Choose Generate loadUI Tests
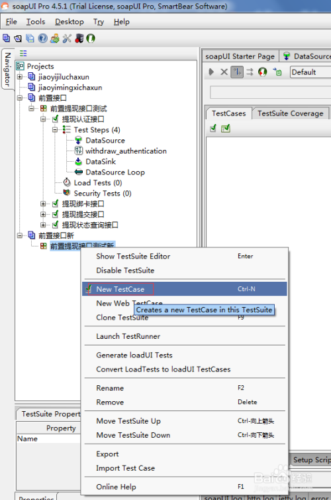 [184, 355]
